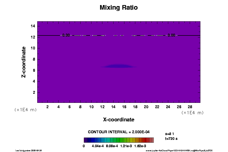Click Z-axis tick label "12"
This screenshot has width=228, height=152.
[33, 37]
